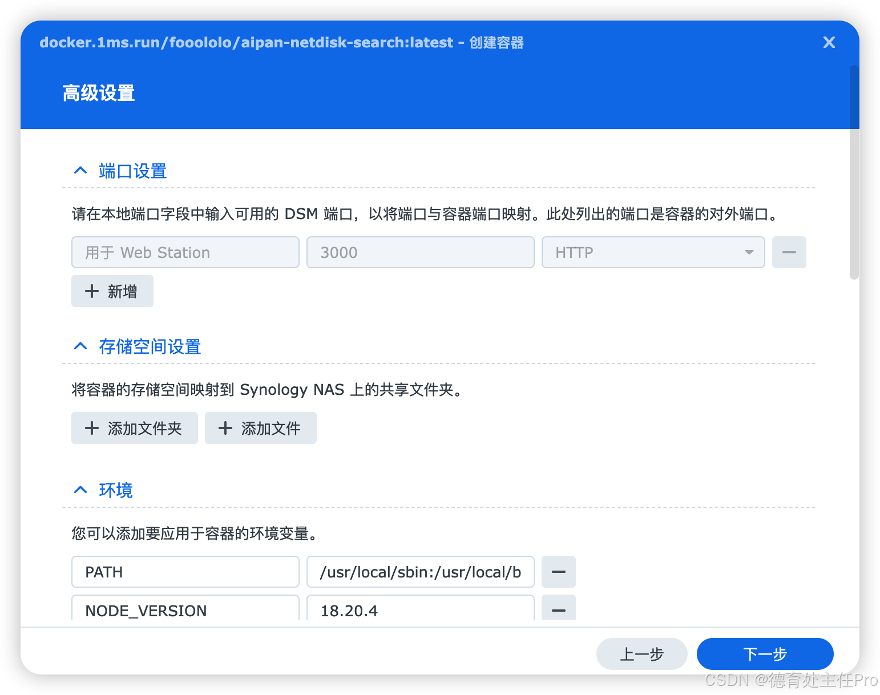The width and height of the screenshot is (880, 695).
Task: Click the 存储空间设置 section title
Action: pos(150,346)
